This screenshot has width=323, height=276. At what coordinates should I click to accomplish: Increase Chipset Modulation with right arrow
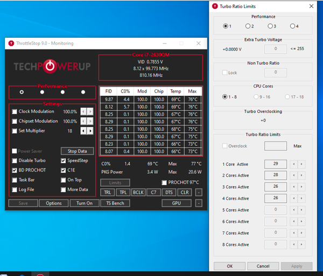point(90,121)
